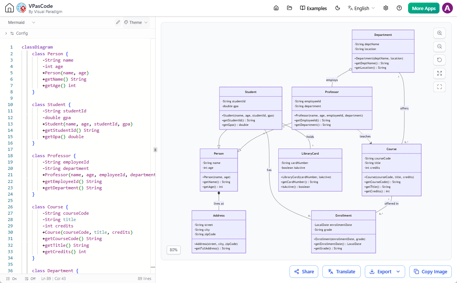This screenshot has height=283, width=457.
Task: Click the Share button
Action: tap(304, 271)
